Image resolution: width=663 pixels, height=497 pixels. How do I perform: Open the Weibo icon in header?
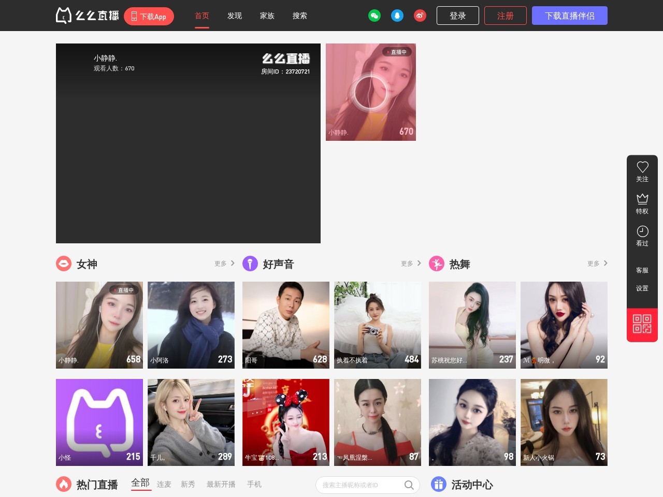point(420,16)
